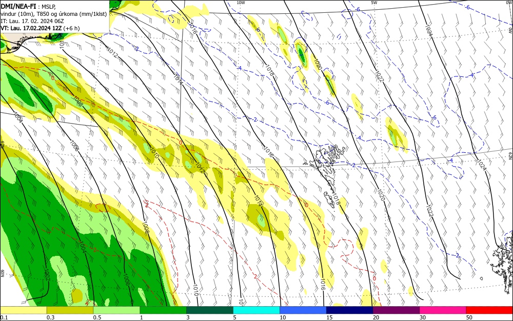The height and width of the screenshot is (321, 513).
Task: Click the navy 15–20 legend block
Action: (x=350, y=310)
